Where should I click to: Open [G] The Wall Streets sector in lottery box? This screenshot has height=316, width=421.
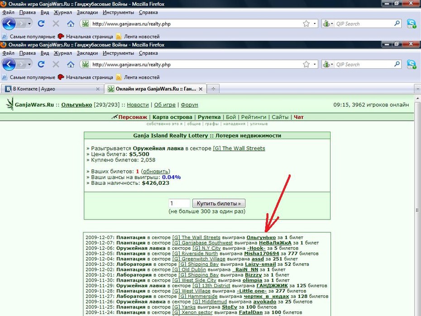tap(239, 148)
